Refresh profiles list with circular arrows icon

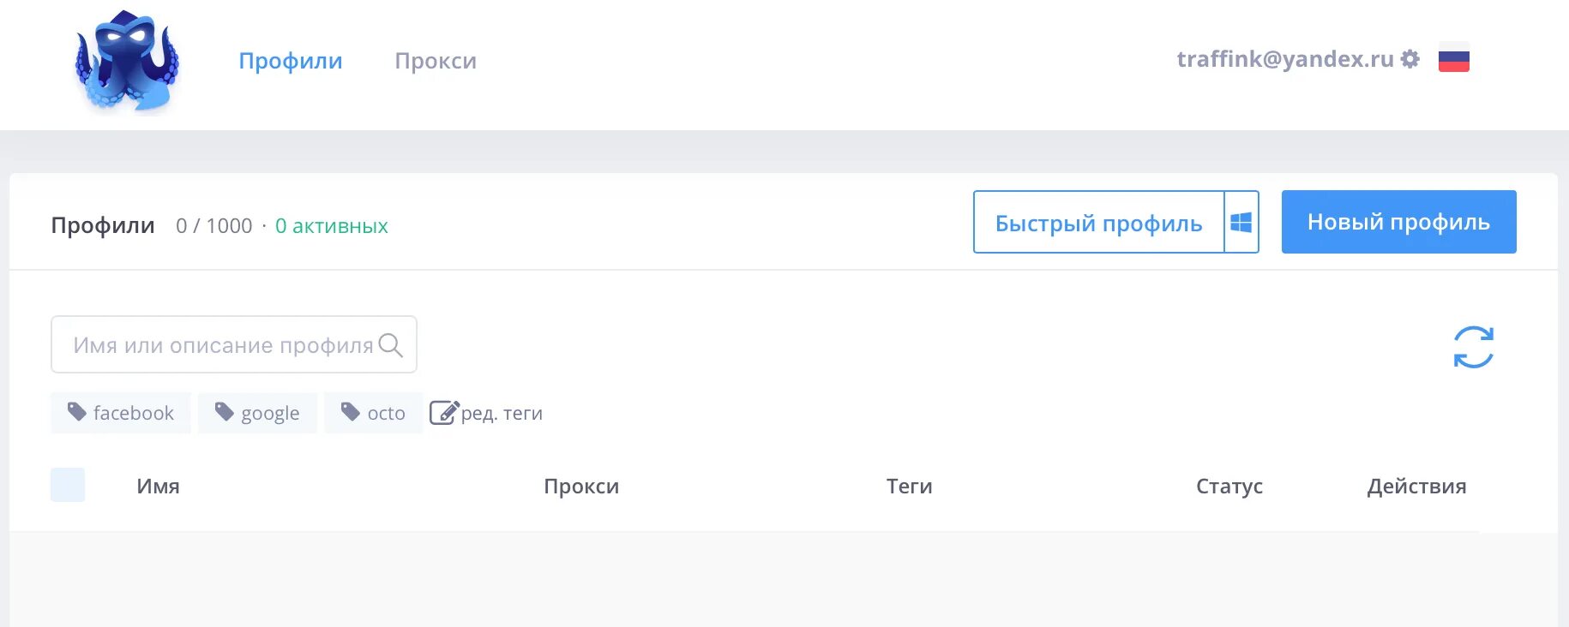point(1474,347)
